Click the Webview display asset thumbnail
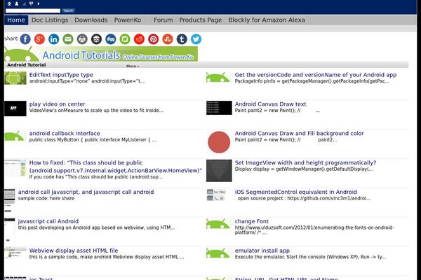Image resolution: width=421 pixels, height=280 pixels. (x=15, y=253)
